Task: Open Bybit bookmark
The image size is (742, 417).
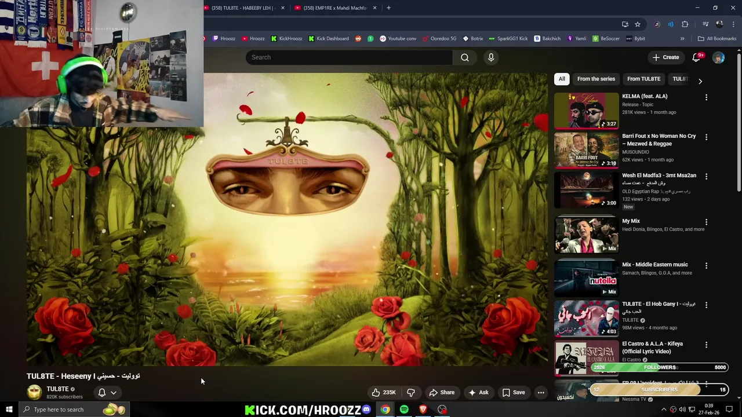Action: (x=635, y=39)
